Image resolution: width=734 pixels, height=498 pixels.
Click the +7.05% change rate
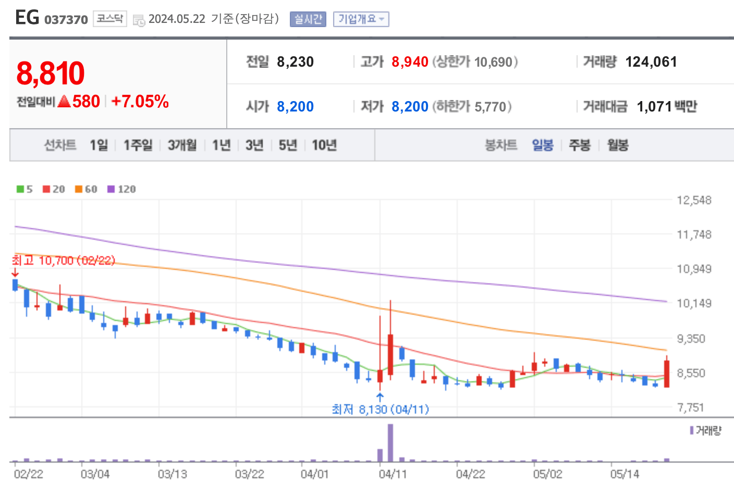[140, 101]
